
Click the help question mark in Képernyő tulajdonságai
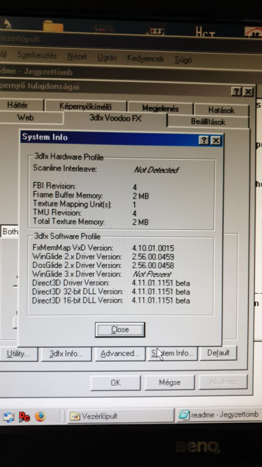[236, 92]
